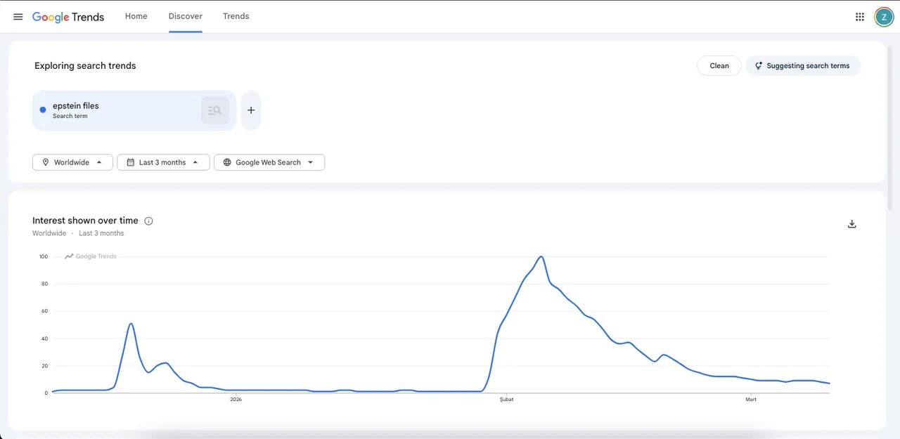Click the Google Trends logo

[x=68, y=17]
